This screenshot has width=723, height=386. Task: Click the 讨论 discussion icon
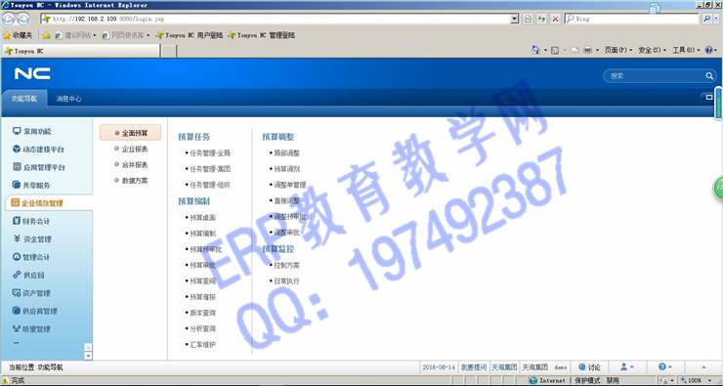coord(582,367)
